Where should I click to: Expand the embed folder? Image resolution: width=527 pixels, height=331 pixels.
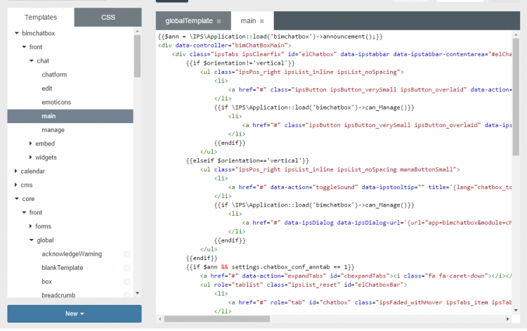(30, 143)
